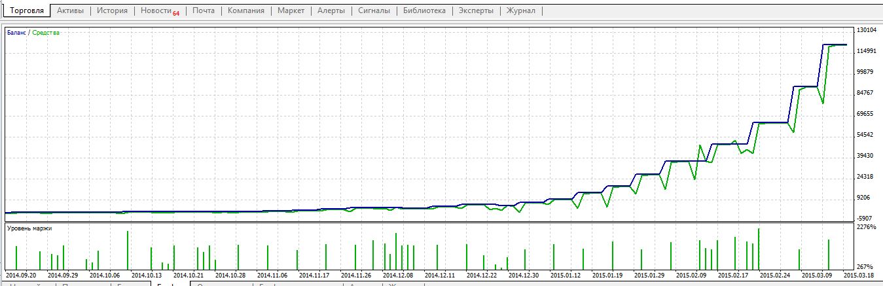883x286 pixels.
Task: Open the Активы tab
Action: 71,11
